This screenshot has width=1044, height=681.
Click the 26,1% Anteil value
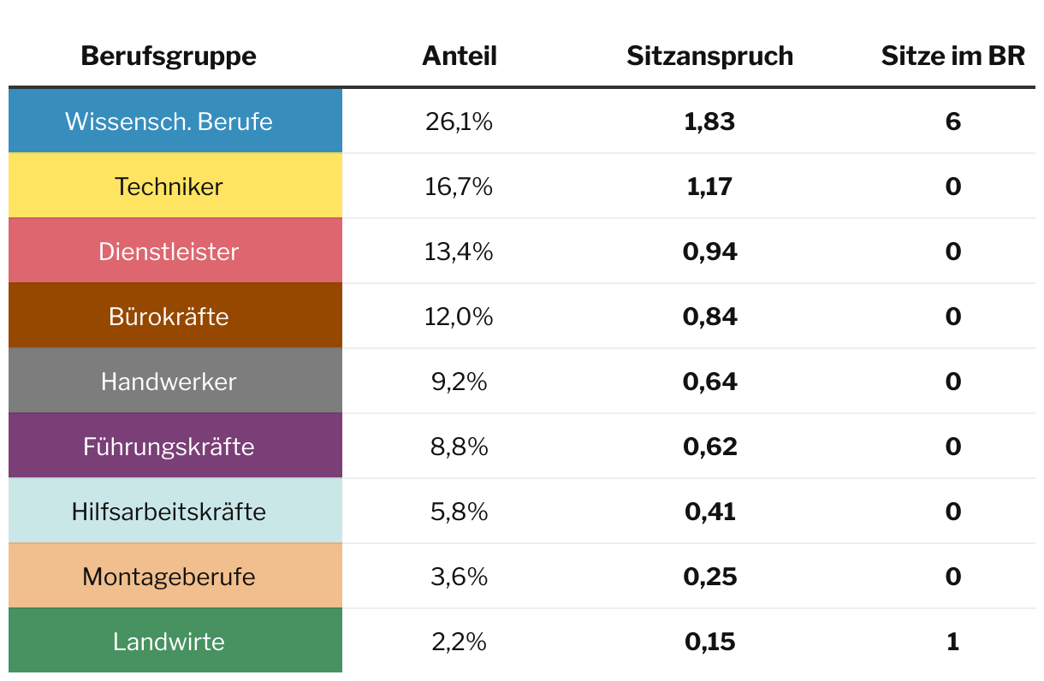(x=459, y=121)
